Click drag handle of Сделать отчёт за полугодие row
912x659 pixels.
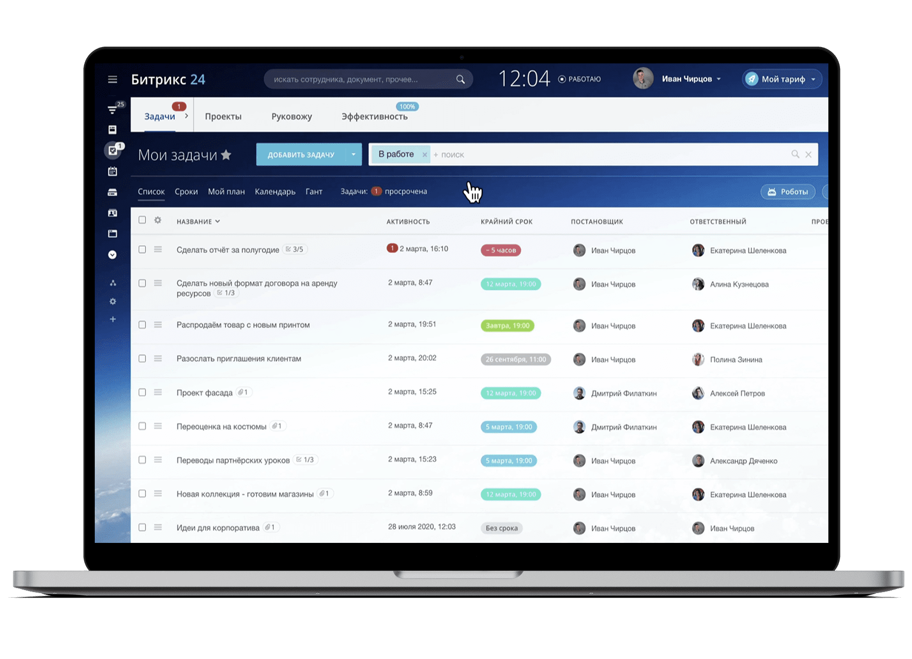pos(158,249)
